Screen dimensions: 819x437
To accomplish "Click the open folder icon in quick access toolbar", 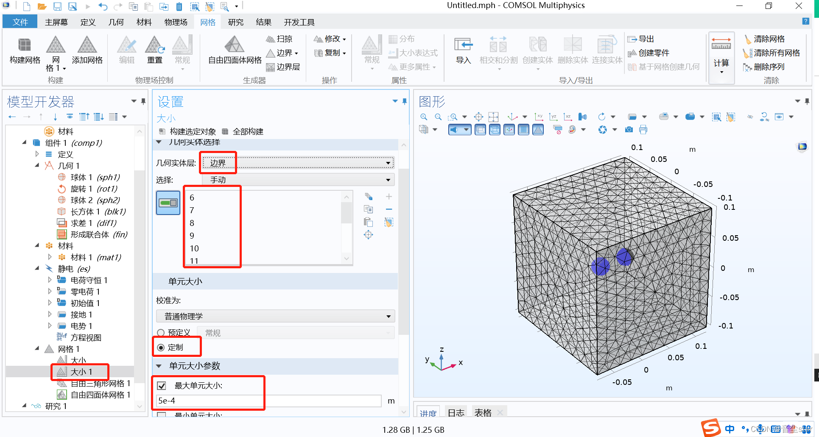I will tap(42, 6).
